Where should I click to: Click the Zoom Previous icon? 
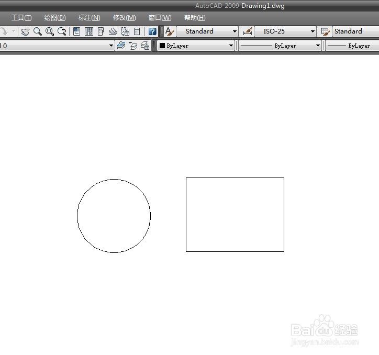pyautogui.click(x=62, y=31)
